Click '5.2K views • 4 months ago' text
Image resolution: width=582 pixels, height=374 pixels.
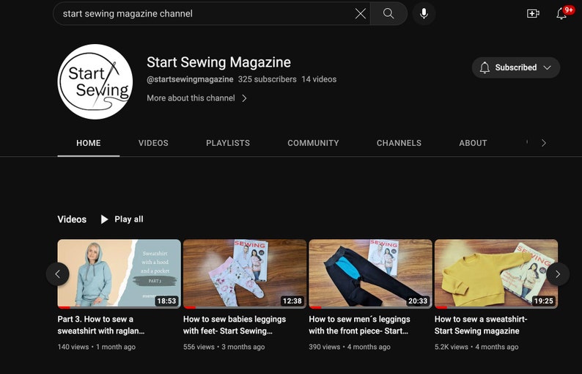coord(476,347)
